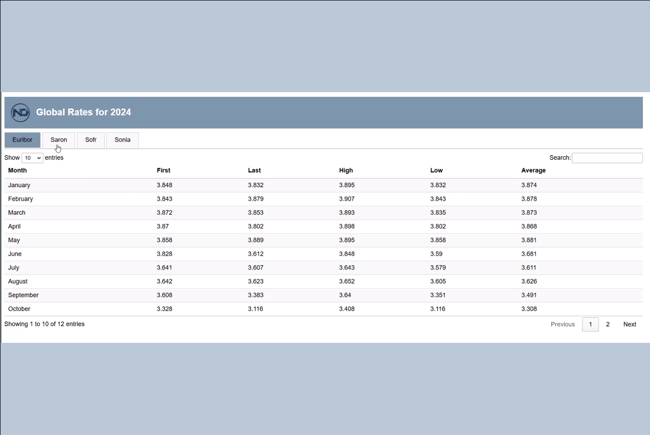650x435 pixels.
Task: Open the entries-per-page dropdown
Action: (32, 158)
